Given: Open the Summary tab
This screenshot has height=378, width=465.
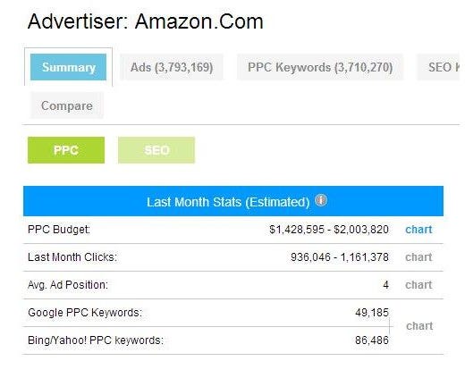Looking at the screenshot, I should (68, 67).
